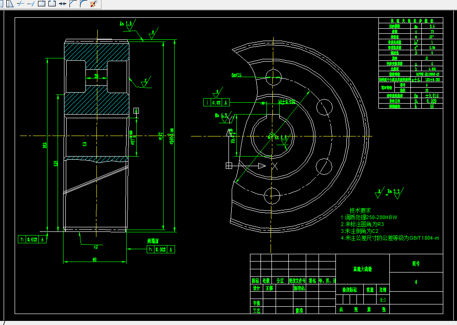Click the 比例 scale label
Image resolution: width=457 pixels, height=325 pixels.
(x=383, y=290)
